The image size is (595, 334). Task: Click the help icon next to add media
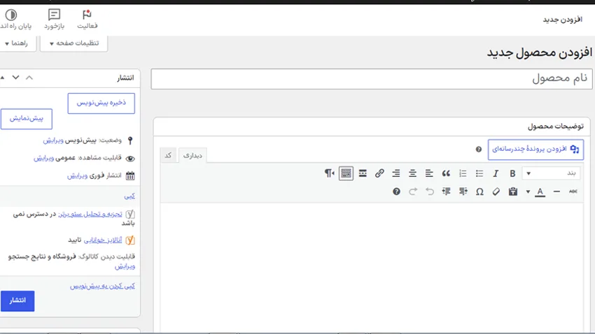pos(479,150)
